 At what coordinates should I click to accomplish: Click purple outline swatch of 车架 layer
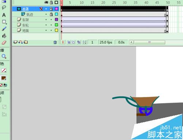56,19
